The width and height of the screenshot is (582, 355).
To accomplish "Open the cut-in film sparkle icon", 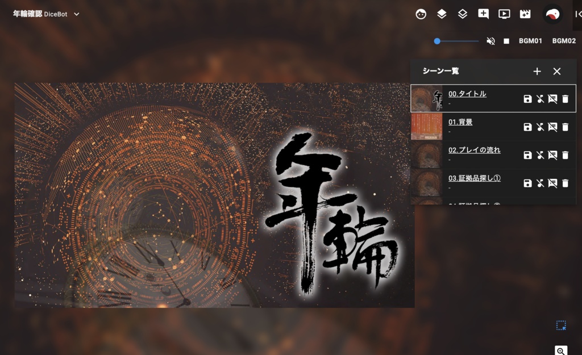I will (x=525, y=14).
